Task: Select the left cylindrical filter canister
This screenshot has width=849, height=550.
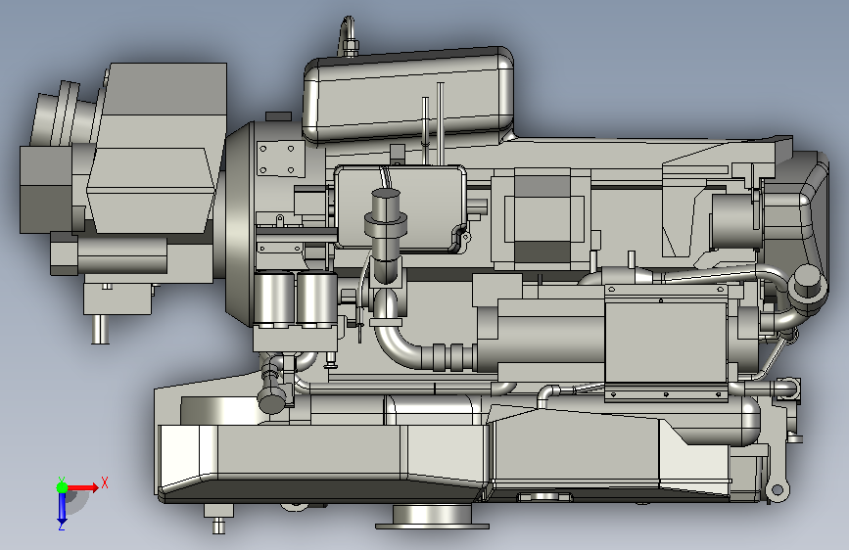Action: click(274, 299)
